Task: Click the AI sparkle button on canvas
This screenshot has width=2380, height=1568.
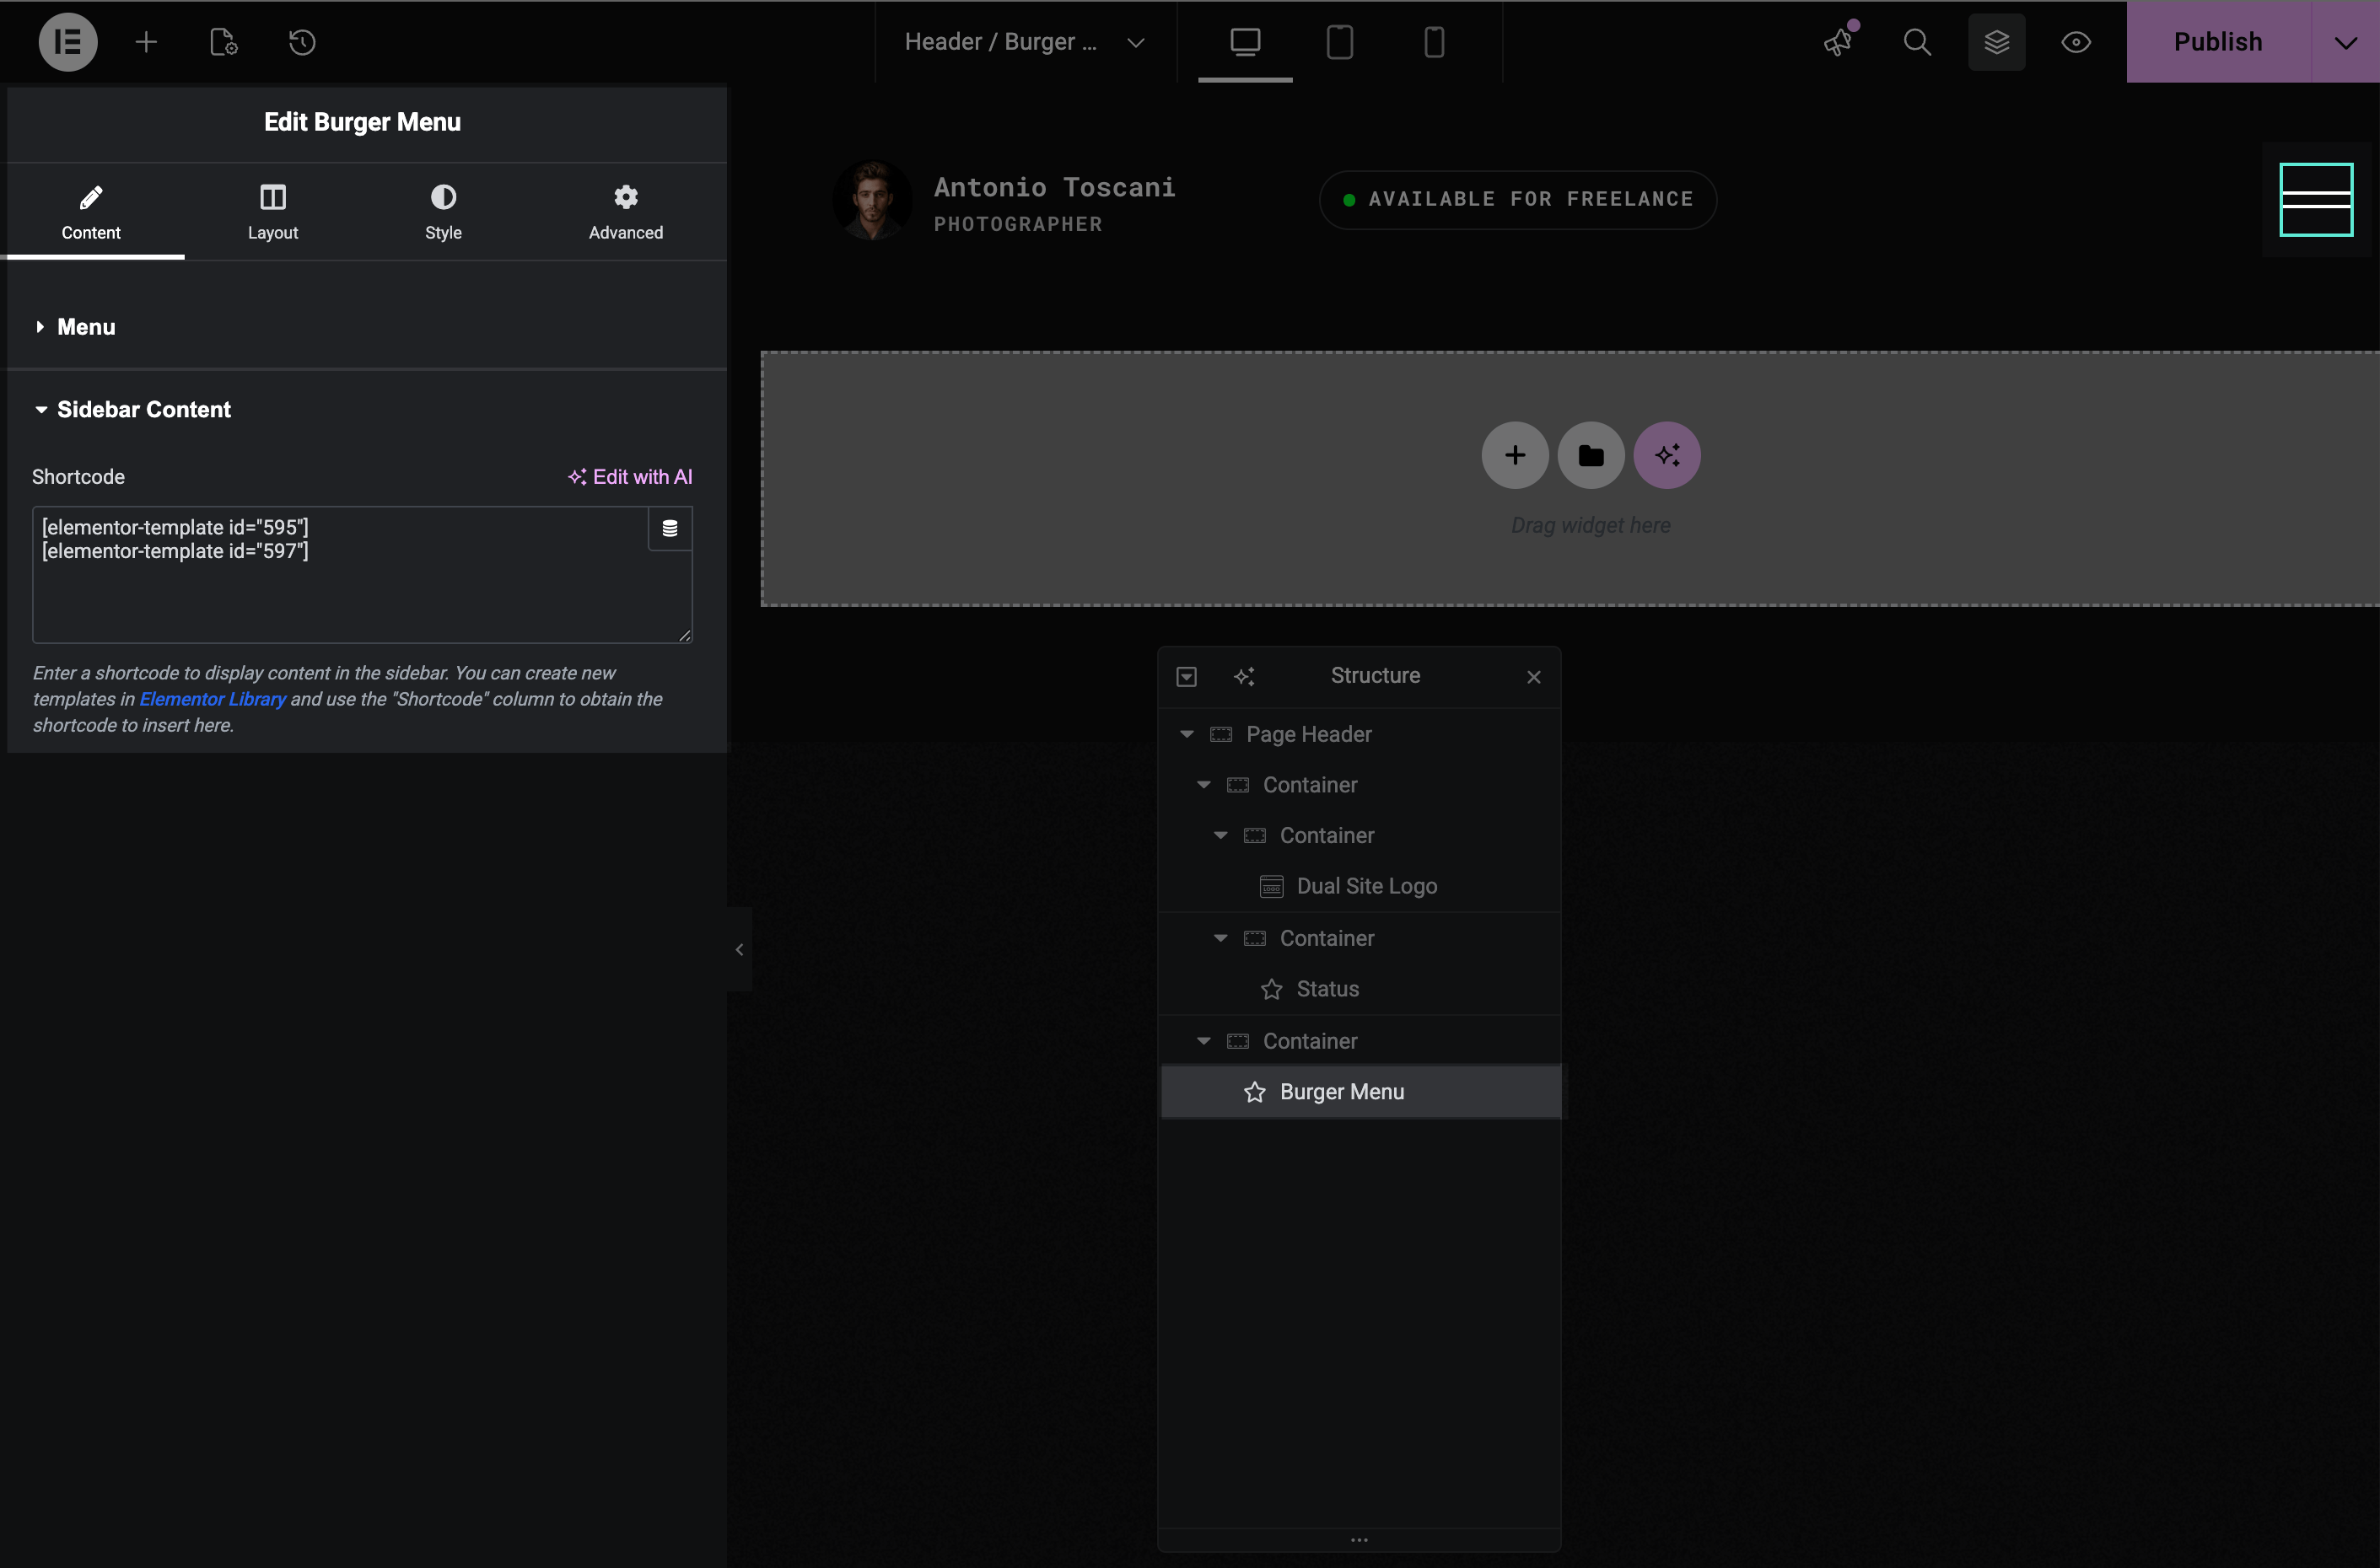Action: (1667, 456)
